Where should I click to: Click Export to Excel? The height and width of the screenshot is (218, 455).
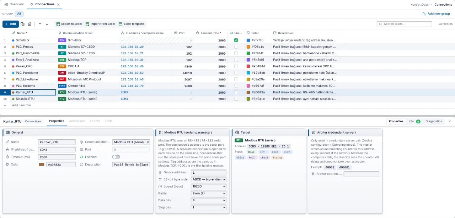69,24
